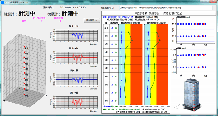Click the 屋上 row blue value 5.4
Screen dimensions: 218x116
111,28
